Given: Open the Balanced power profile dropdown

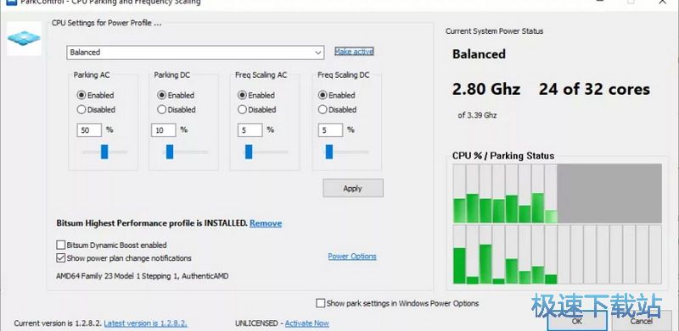Looking at the screenshot, I should [x=195, y=52].
